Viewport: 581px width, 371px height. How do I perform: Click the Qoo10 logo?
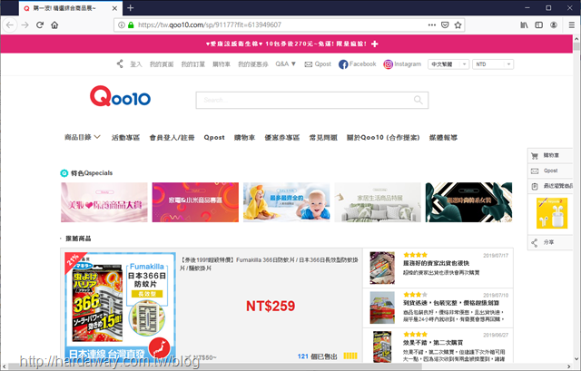click(120, 96)
